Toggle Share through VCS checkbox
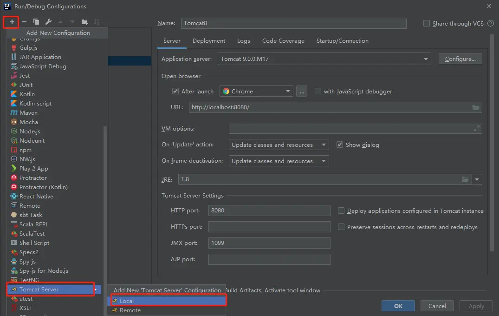This screenshot has width=499, height=316. 427,23
